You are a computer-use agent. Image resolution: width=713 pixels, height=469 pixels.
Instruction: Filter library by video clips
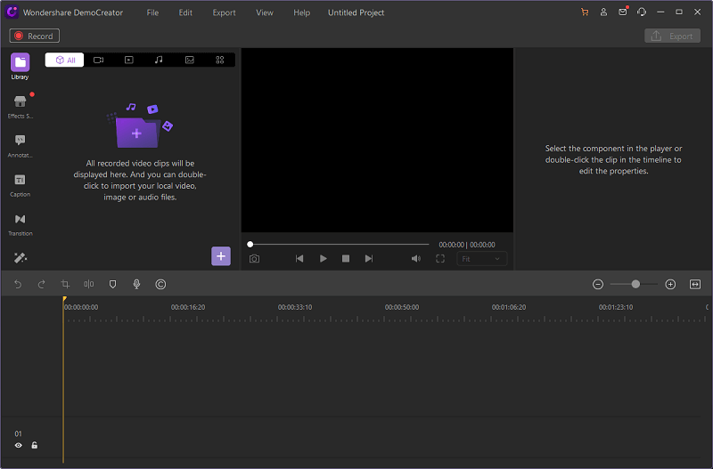tap(129, 60)
